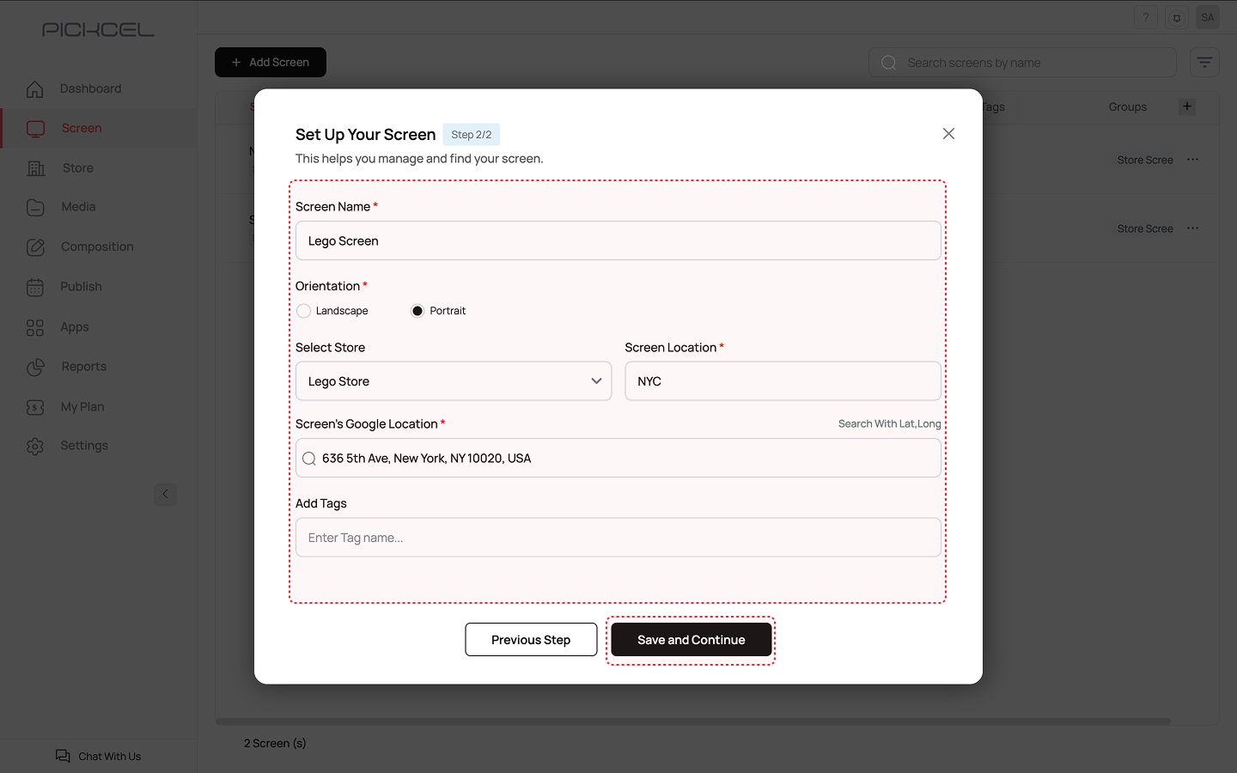
Task: Open Composition via its pencil icon
Action: [35, 247]
